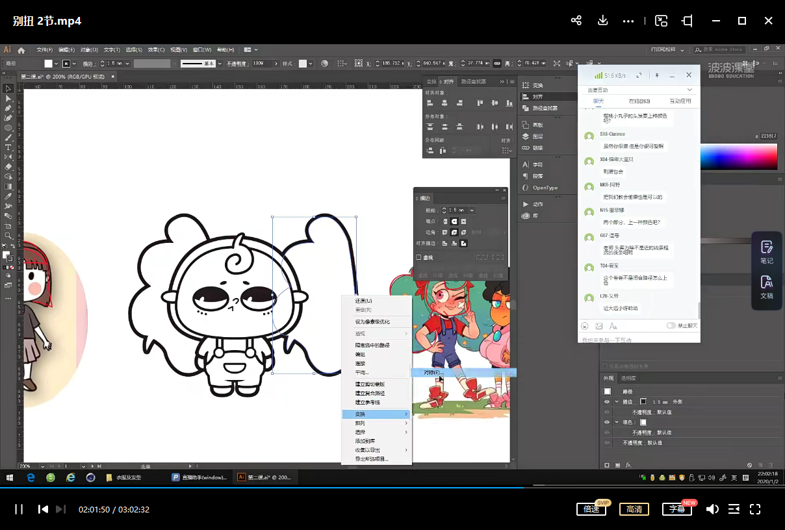Viewport: 785px width, 530px height.
Task: Select the Zoom magnifier tool
Action: click(8, 235)
